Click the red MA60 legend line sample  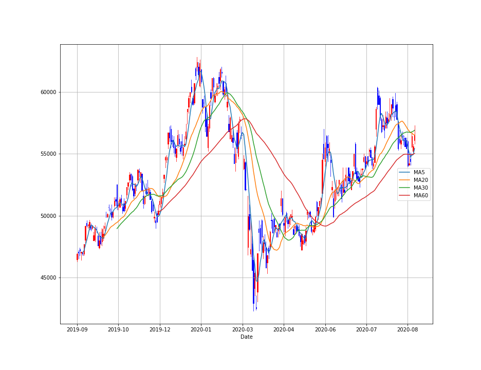click(x=404, y=195)
